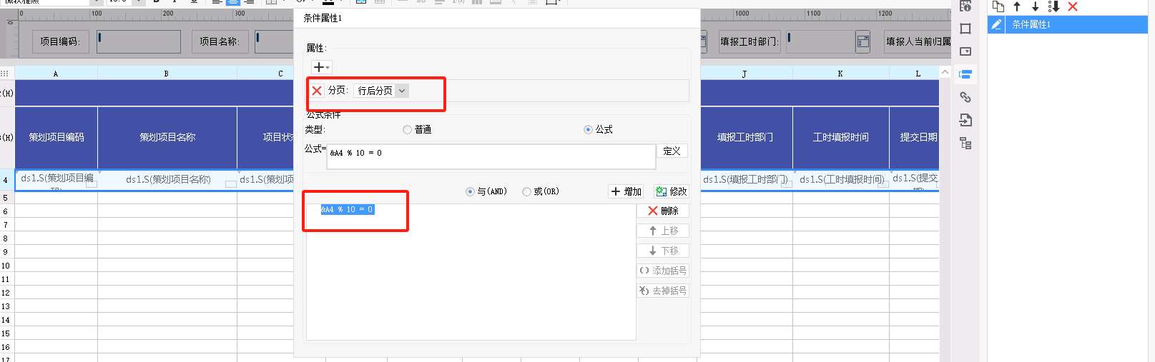Image resolution: width=1155 pixels, height=362 pixels.
Task: Open the rectangle-shaped sidebar panel icon
Action: pyautogui.click(x=965, y=29)
